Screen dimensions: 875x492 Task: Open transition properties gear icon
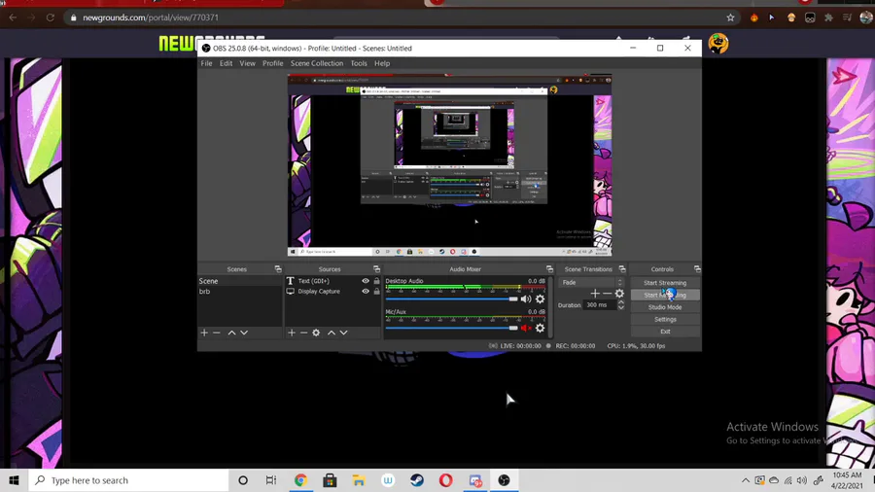coord(619,294)
